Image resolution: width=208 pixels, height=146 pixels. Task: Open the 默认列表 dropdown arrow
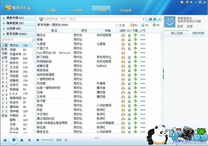pyautogui.click(x=186, y=34)
